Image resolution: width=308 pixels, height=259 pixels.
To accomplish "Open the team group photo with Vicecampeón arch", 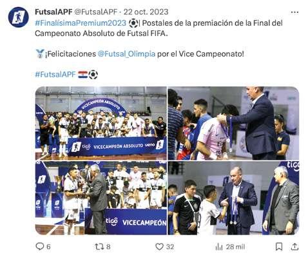I will [101, 123].
